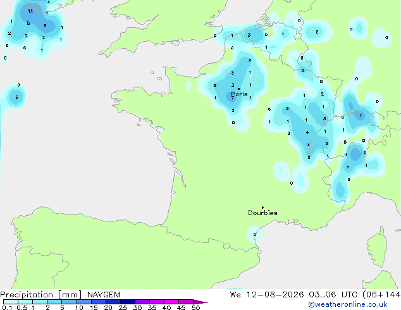Select the 0.1 to 0.5 mm legend swatch
401x310 pixels.
pos(11,302)
